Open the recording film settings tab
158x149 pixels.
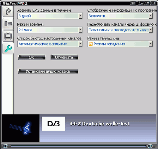point(8,24)
